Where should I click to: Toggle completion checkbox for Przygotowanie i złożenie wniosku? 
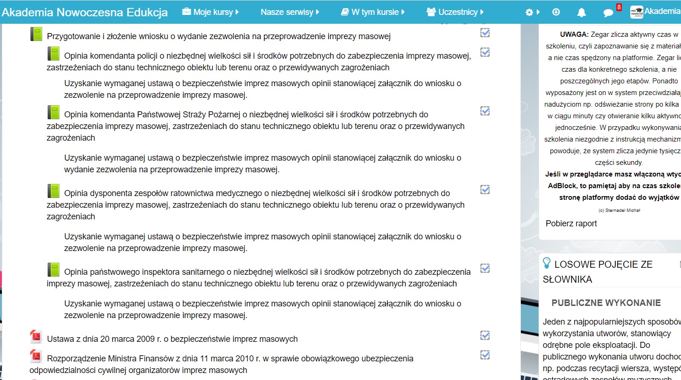(x=485, y=33)
